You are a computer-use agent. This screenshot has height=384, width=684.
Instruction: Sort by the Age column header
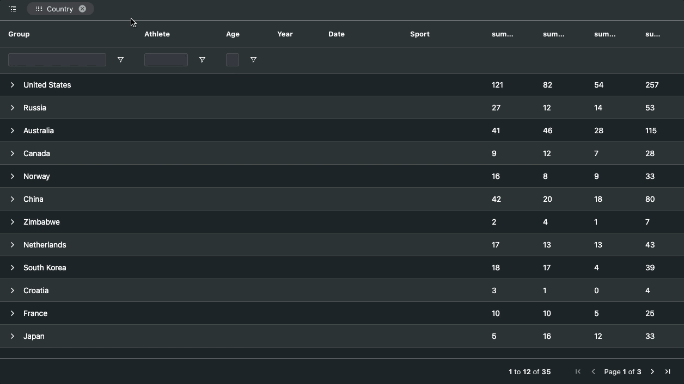pos(233,34)
